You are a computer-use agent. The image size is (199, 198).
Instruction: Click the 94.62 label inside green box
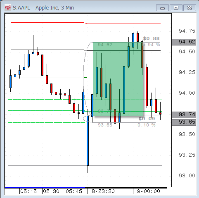[x=105, y=45]
